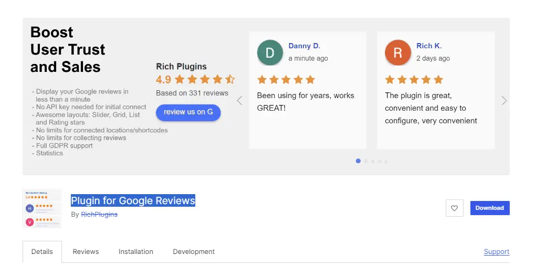536x276 pixels.
Task: Click the 'Rich Plugins' heading
Action: coord(181,67)
